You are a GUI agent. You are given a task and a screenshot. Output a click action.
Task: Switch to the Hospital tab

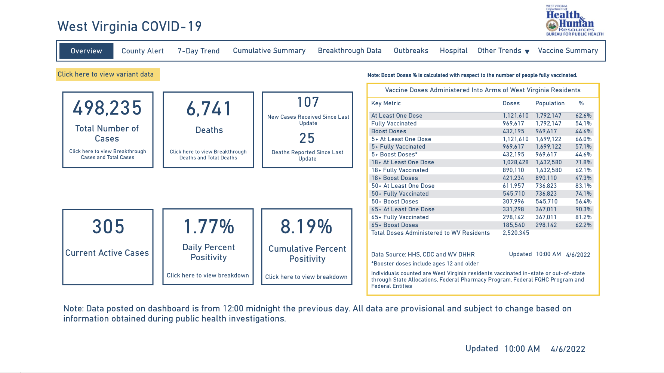[454, 51]
